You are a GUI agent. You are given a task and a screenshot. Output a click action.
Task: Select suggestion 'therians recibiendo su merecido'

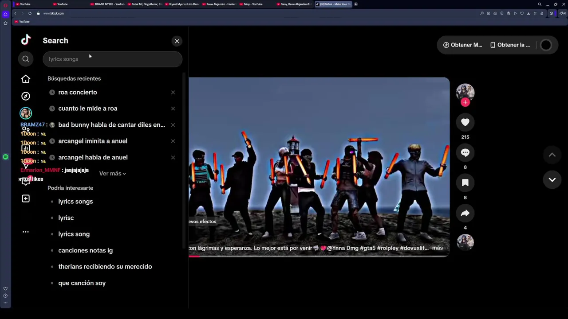pos(105,267)
